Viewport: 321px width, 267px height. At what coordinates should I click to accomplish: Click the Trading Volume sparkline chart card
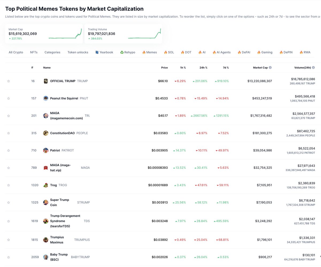[x=123, y=34]
